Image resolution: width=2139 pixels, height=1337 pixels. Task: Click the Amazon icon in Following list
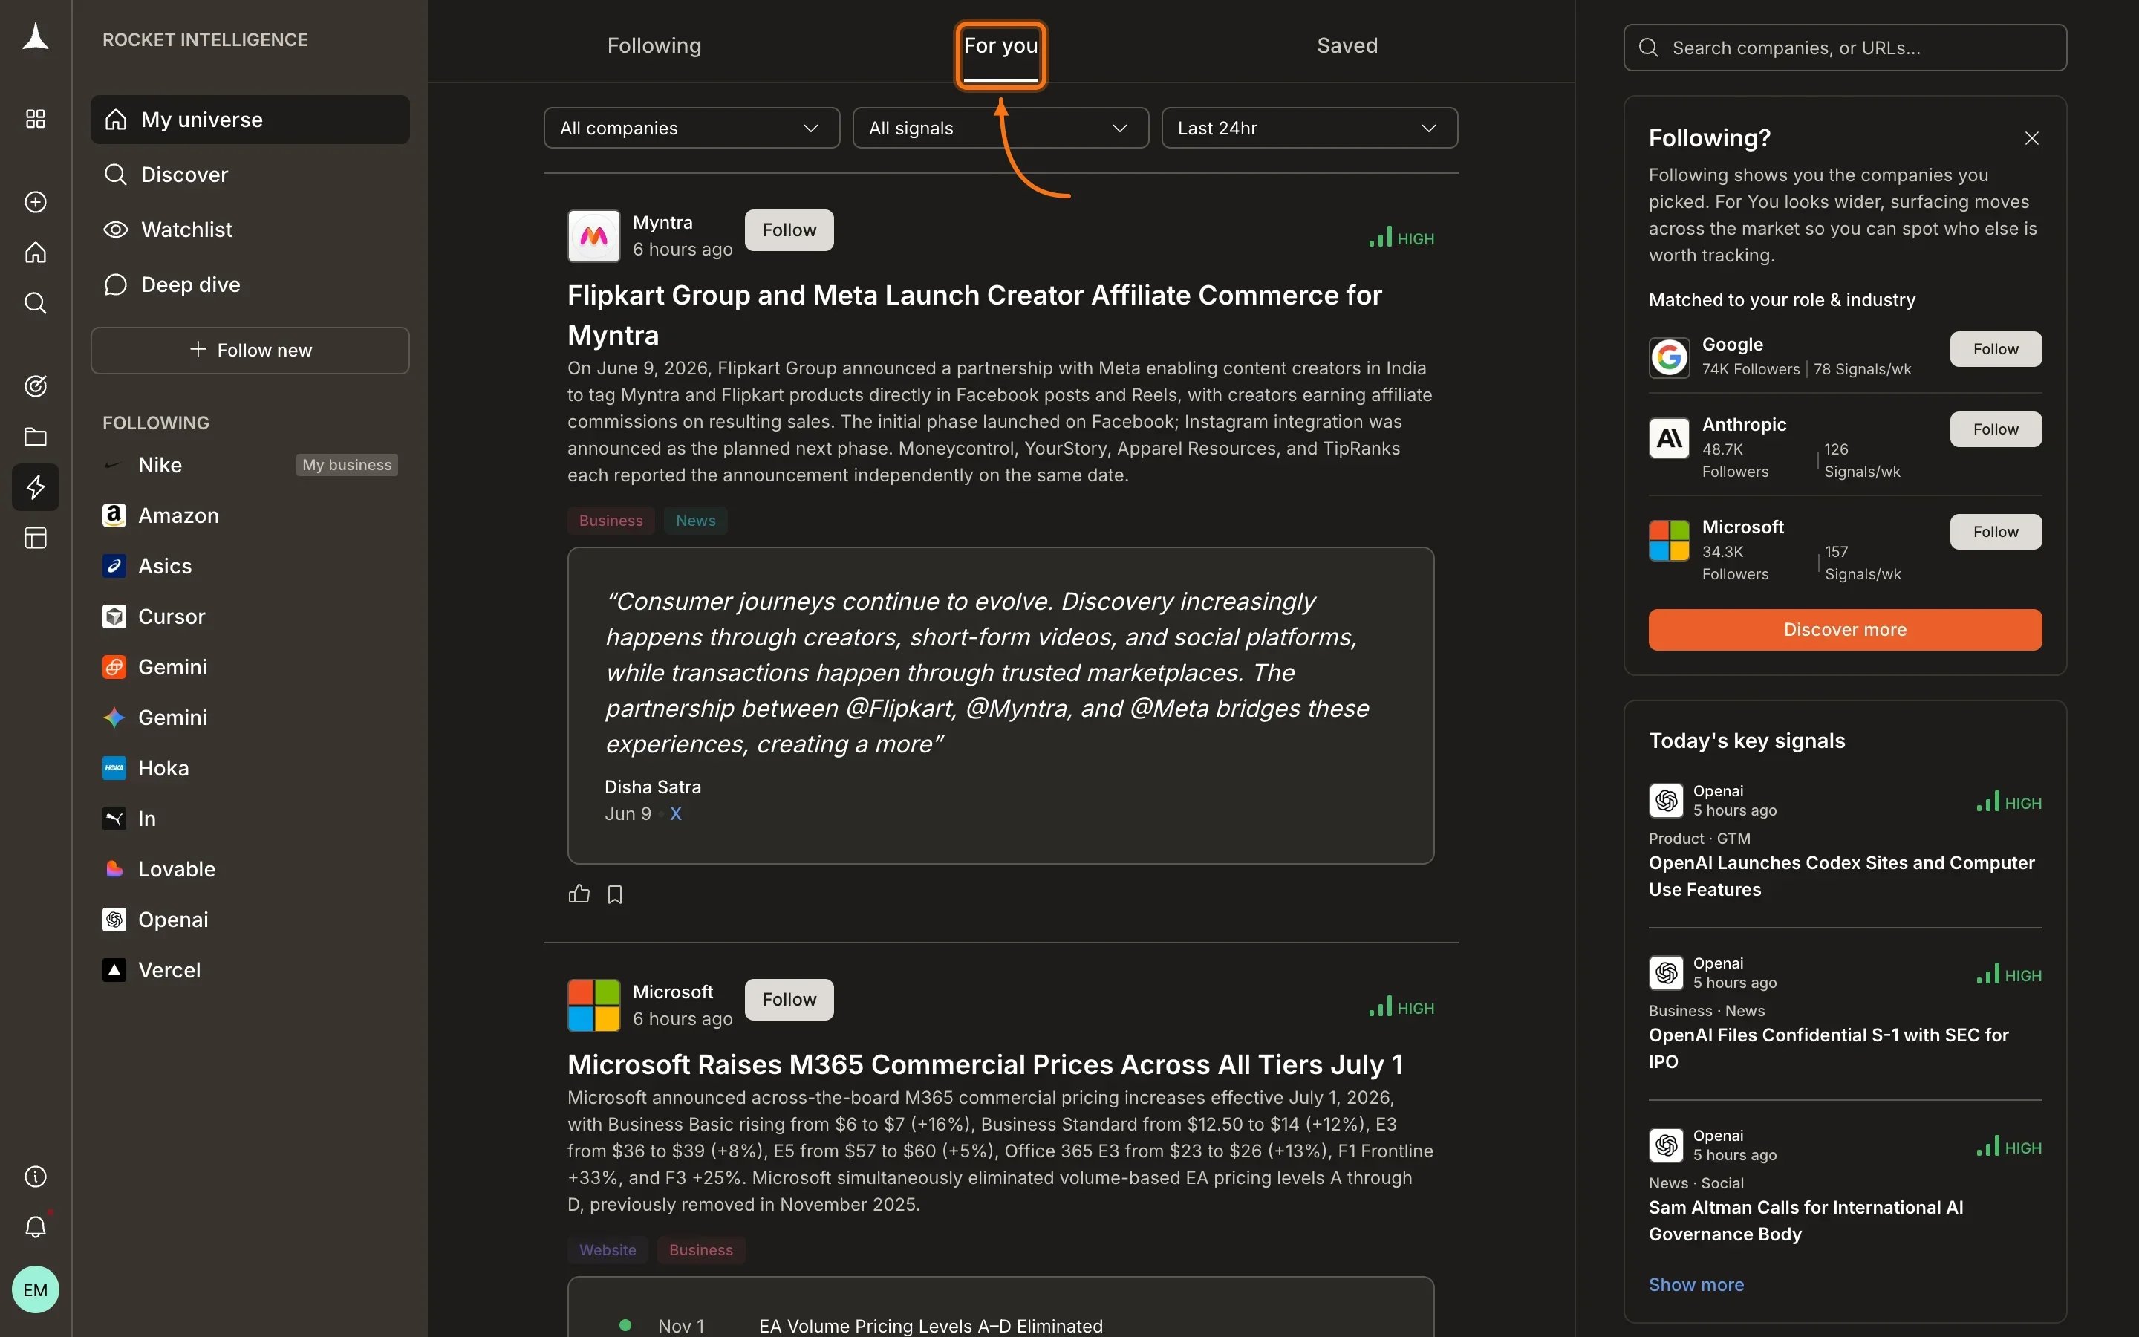click(114, 515)
